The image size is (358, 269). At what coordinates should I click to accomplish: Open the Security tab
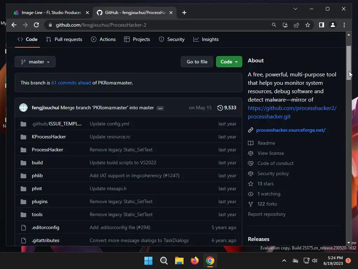(171, 39)
